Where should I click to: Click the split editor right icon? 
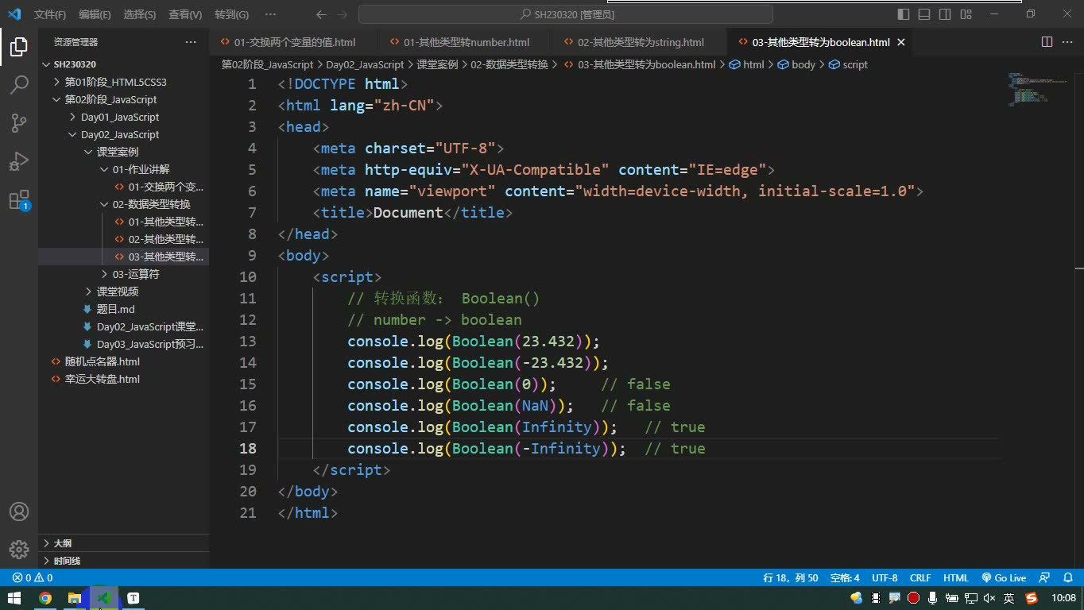(1047, 42)
